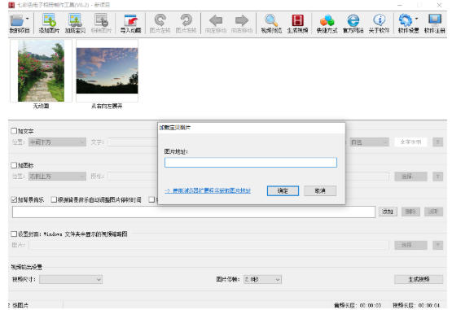Viewport: 452px width, 310px height.
Task: Close the application window
Action: pyautogui.click(x=439, y=5)
